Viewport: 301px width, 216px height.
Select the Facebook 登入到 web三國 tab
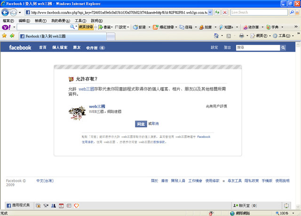63,36
